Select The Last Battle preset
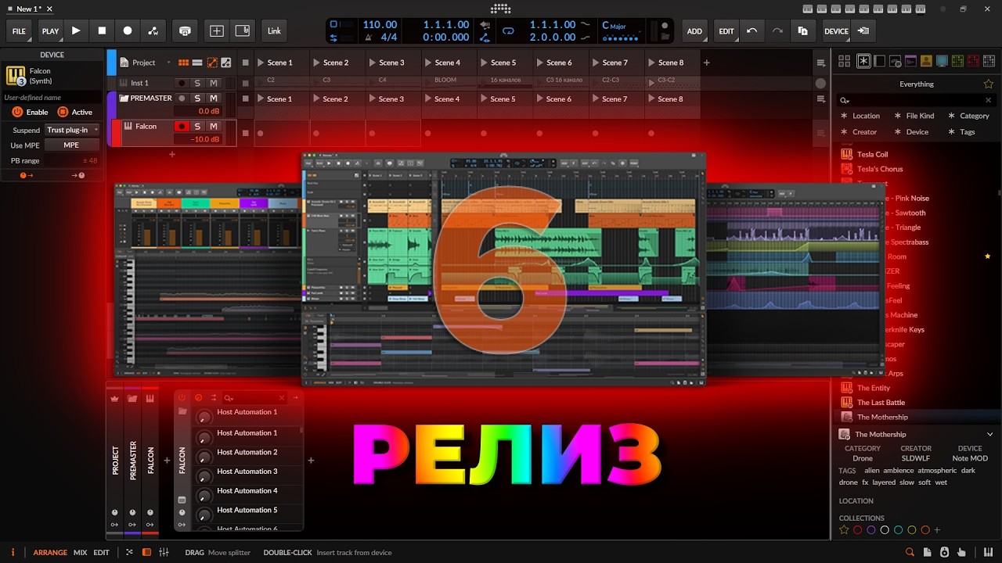The width and height of the screenshot is (1002, 563). click(x=881, y=403)
